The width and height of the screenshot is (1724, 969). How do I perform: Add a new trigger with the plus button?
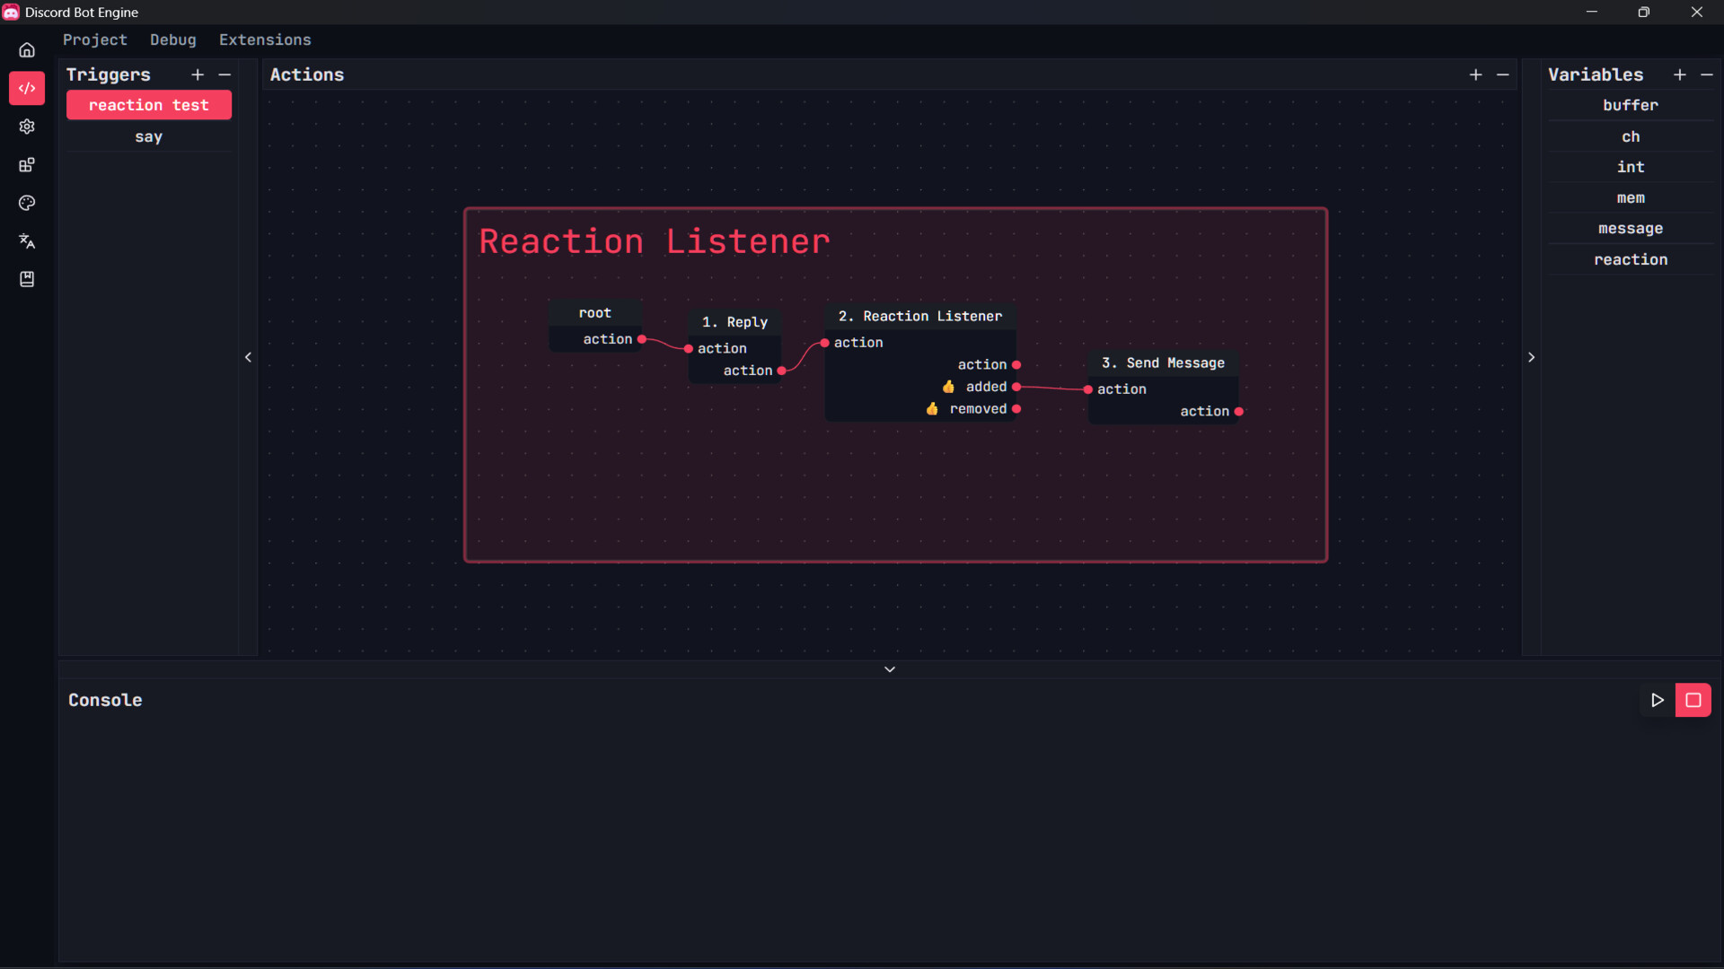198,74
